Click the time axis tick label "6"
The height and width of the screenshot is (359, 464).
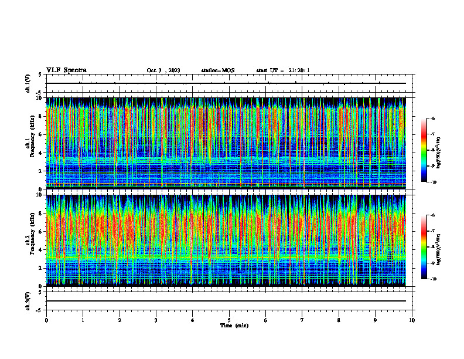tap(266, 320)
